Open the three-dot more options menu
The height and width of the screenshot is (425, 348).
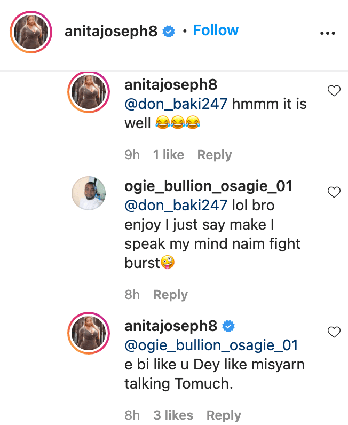[x=327, y=32]
